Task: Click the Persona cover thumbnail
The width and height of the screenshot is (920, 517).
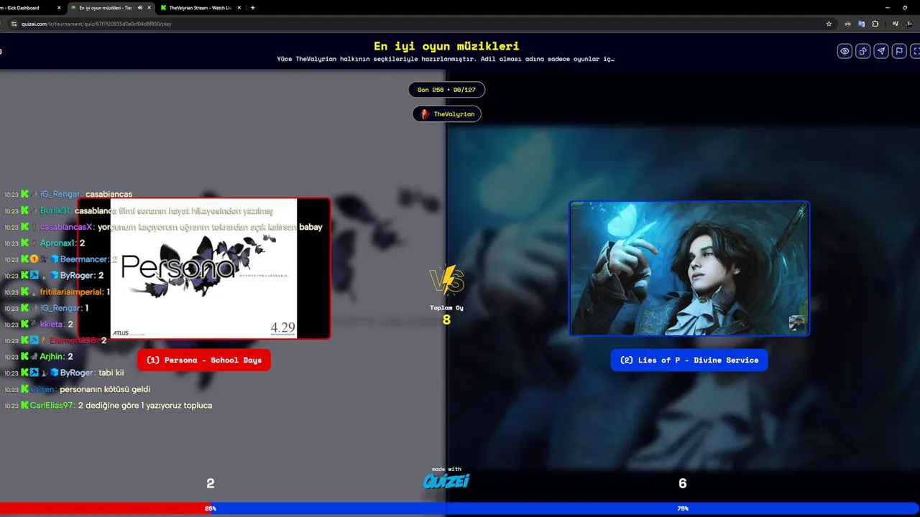Action: coord(204,269)
